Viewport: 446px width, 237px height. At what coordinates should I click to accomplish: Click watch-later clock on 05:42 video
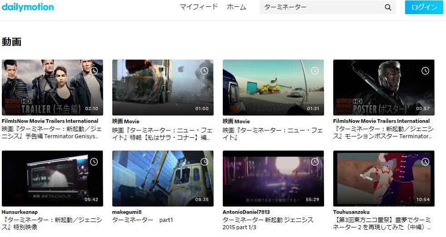(94, 162)
